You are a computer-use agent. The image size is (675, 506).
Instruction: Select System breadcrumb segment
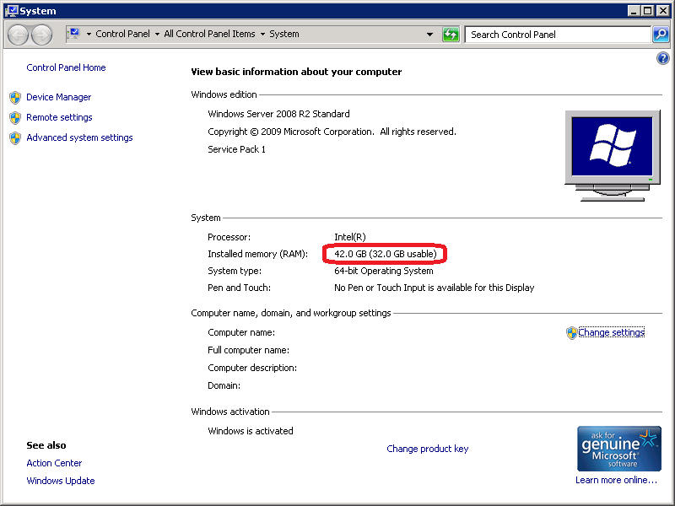pyautogui.click(x=284, y=34)
